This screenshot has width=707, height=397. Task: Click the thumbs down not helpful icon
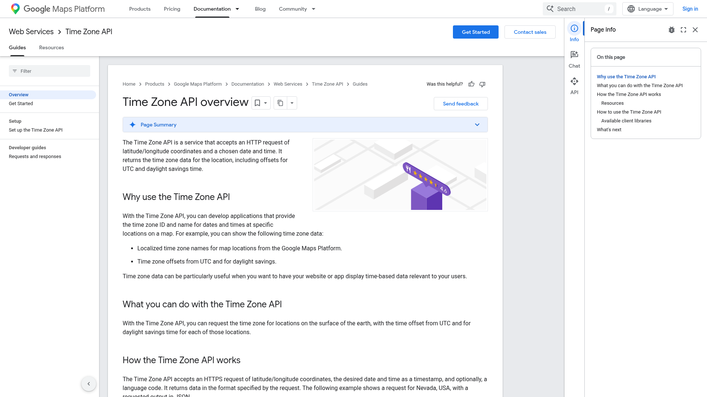point(482,84)
